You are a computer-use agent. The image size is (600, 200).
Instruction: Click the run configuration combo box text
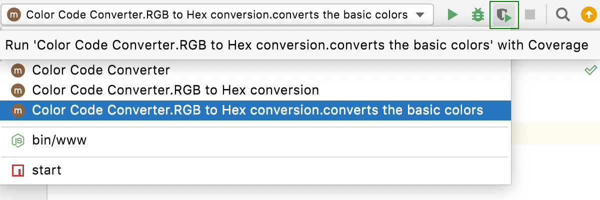point(217,15)
